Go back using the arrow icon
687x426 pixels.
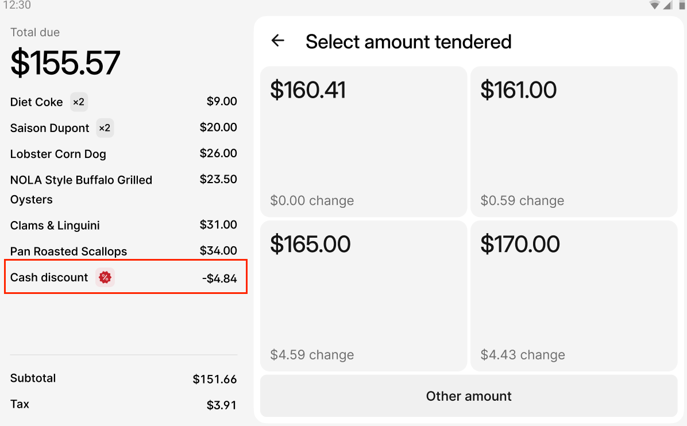[x=278, y=41]
